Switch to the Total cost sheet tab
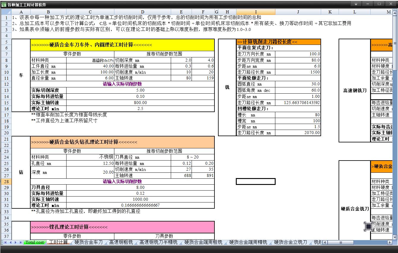The image size is (398, 253). 34,242
